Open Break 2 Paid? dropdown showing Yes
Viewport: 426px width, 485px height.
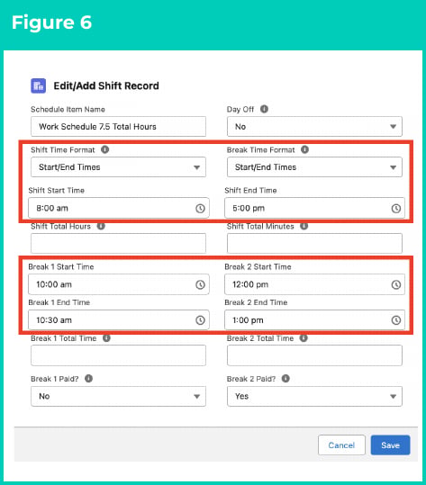pyautogui.click(x=314, y=396)
